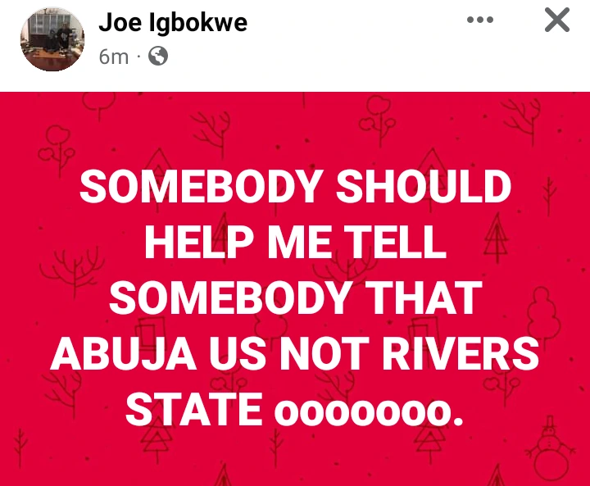
Task: Select the SOMEBODY THAT text line
Action: pyautogui.click(x=296, y=298)
